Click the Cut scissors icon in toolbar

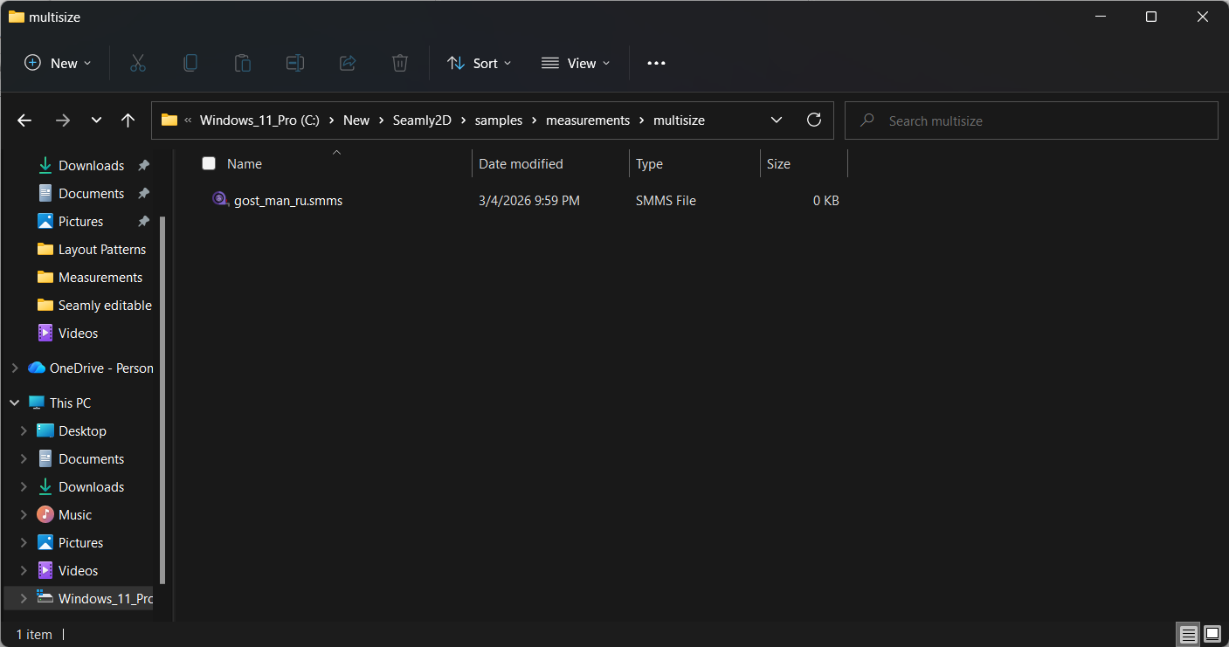(137, 63)
